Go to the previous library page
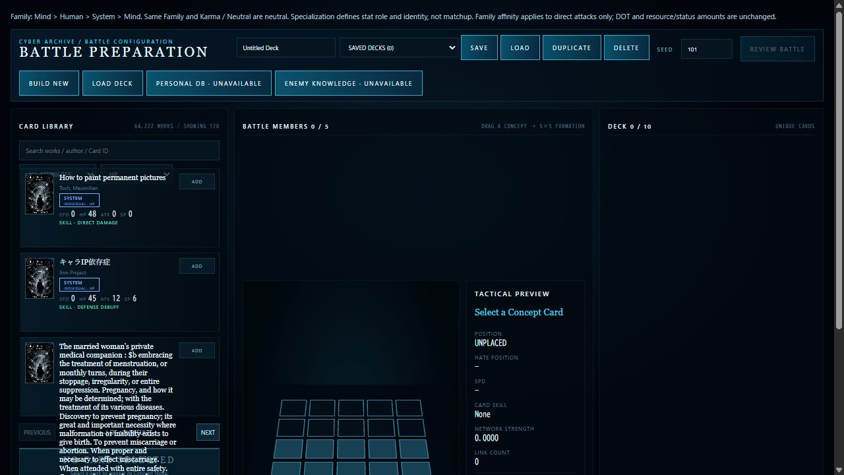This screenshot has width=844, height=475. [x=37, y=432]
